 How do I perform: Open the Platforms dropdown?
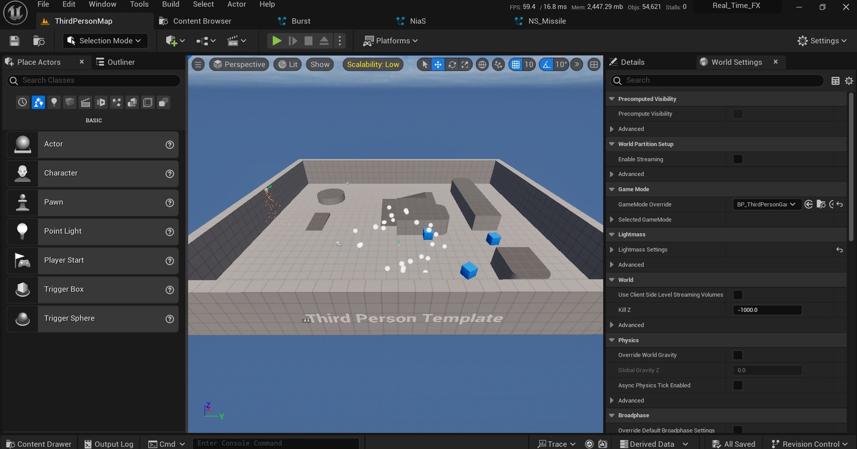click(390, 41)
